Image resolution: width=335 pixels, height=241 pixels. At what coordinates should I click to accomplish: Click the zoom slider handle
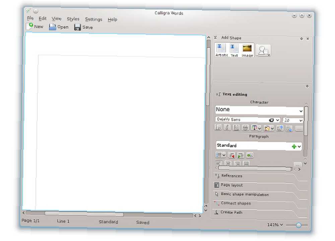click(299, 225)
